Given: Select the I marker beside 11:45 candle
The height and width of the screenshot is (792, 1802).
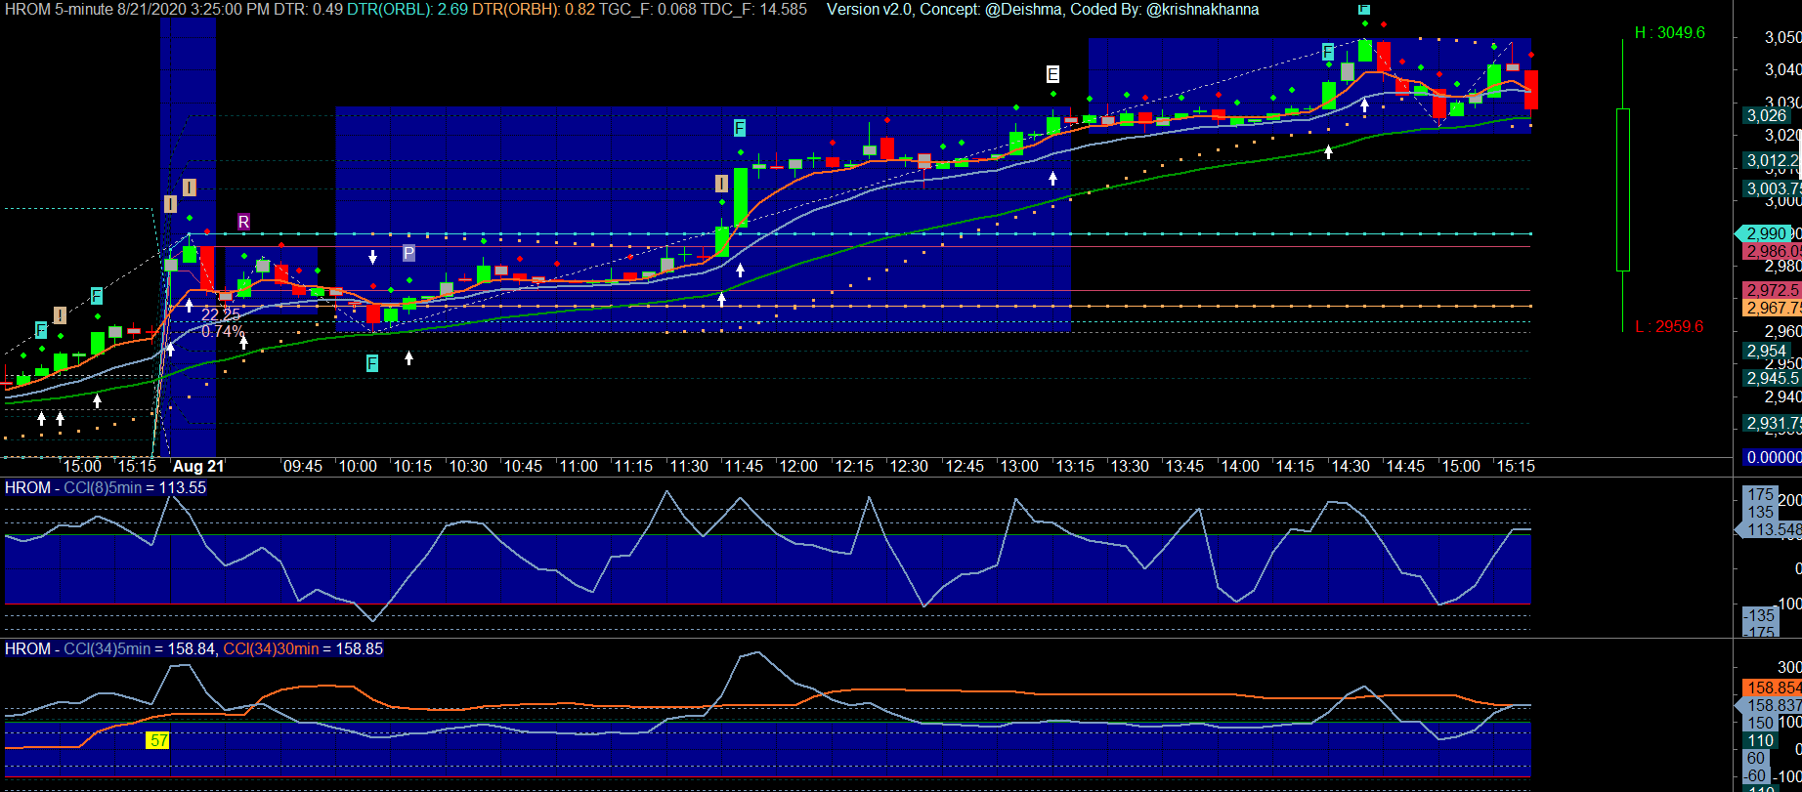Looking at the screenshot, I should coord(721,184).
